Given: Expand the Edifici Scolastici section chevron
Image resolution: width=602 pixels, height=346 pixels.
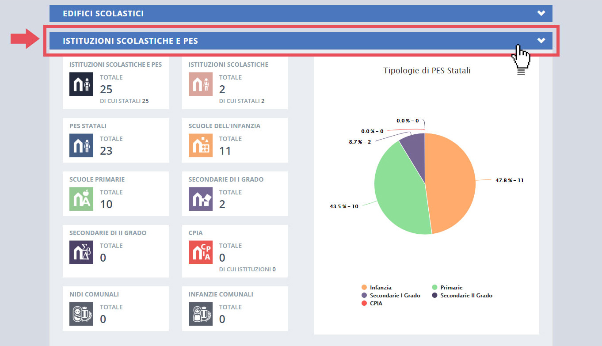Looking at the screenshot, I should point(541,13).
